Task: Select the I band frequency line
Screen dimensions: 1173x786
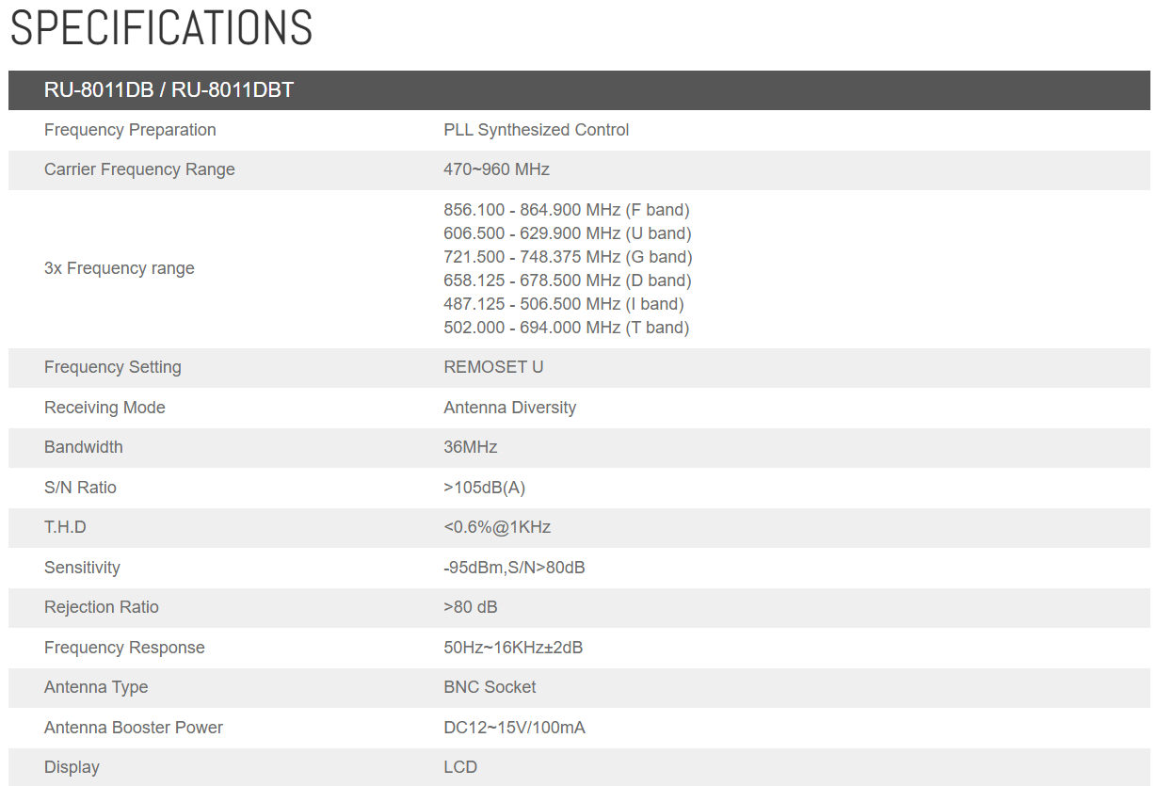Action: point(563,304)
